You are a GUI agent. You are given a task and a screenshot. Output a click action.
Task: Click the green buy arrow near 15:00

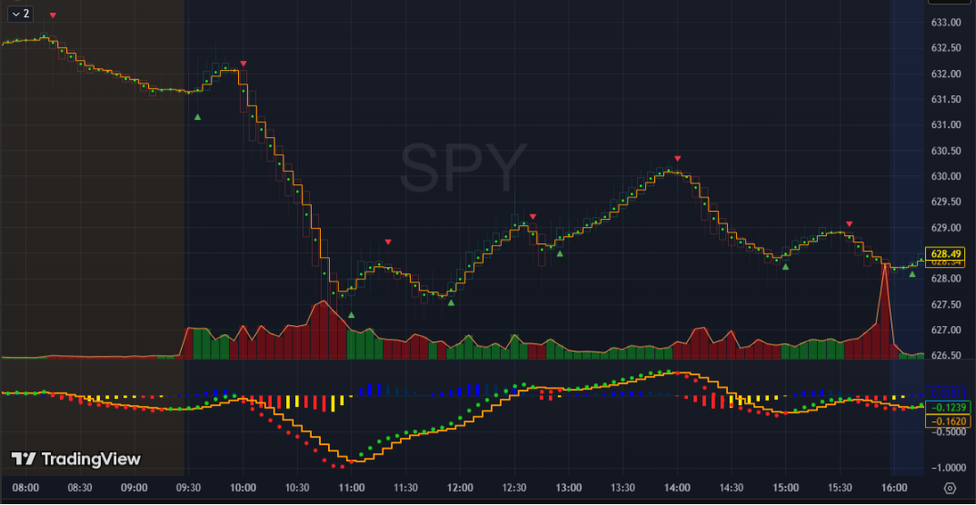[x=786, y=266]
